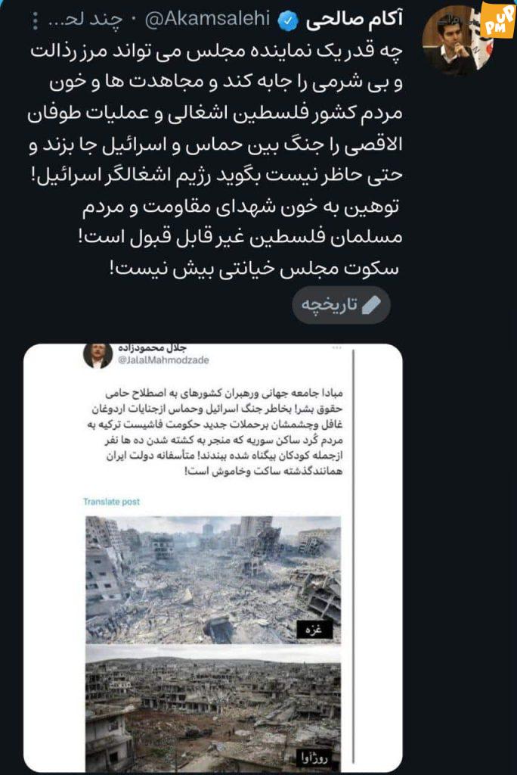Screen dimensions: 517x775
Task: Open the Gaza rubble photo
Action: [x=213, y=580]
